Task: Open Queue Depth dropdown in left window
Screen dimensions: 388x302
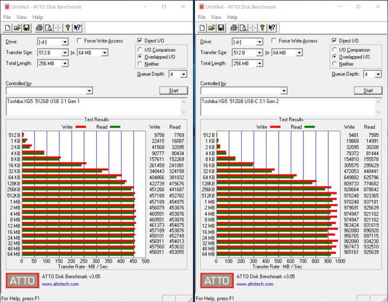Action: (x=184, y=74)
